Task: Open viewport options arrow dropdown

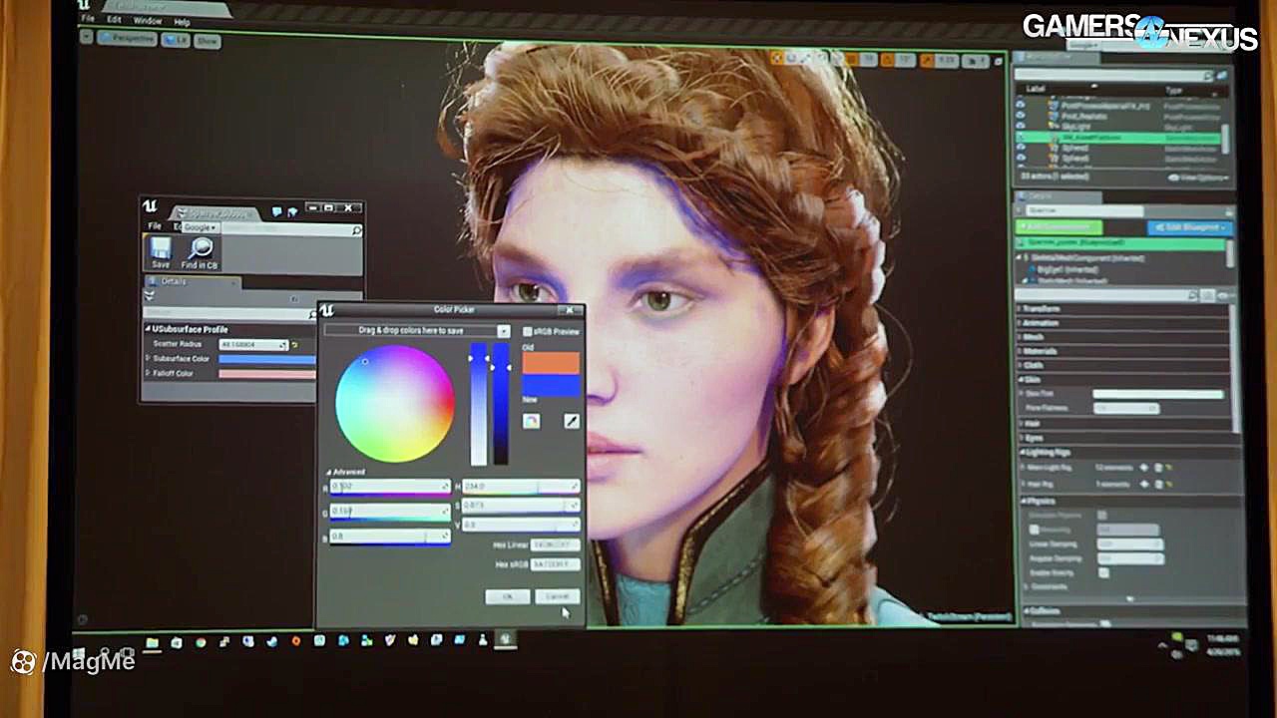Action: pyautogui.click(x=86, y=38)
